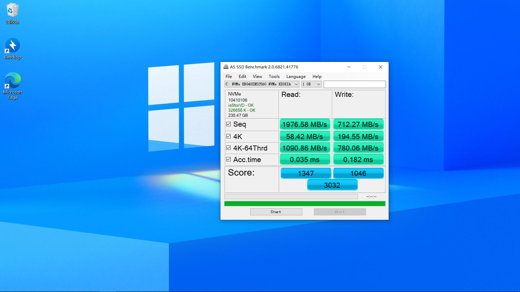Open the Language menu
The image size is (520, 292).
pos(296,77)
